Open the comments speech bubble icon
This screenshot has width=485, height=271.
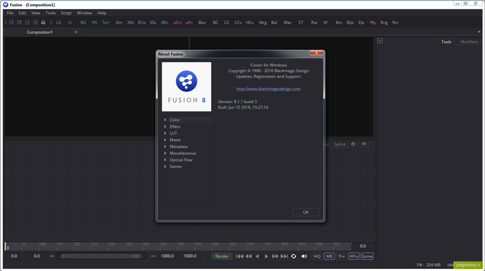(364, 144)
